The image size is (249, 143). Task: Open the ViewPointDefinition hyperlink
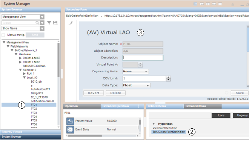(165, 128)
